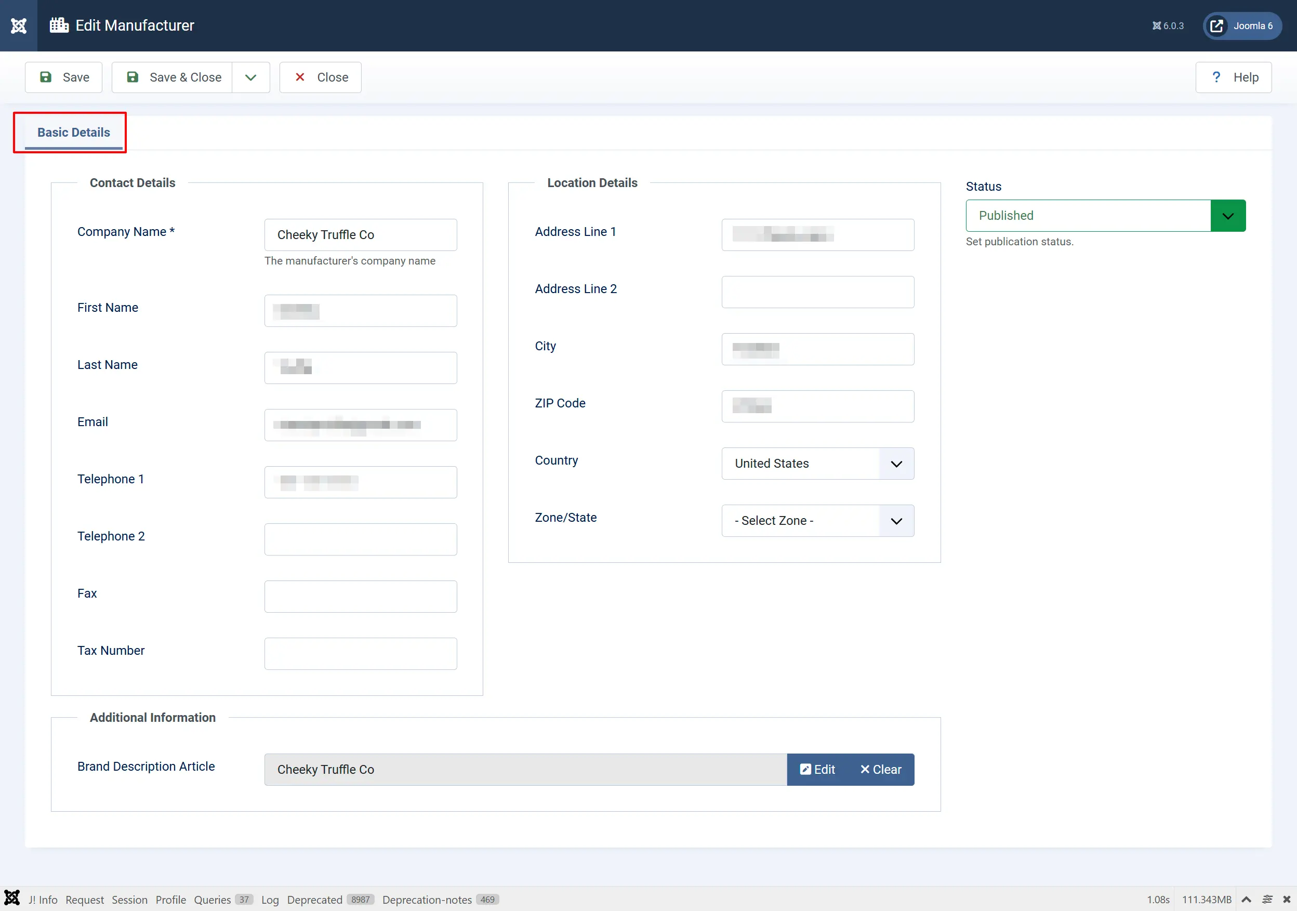Click the Telephone 1 input field
The width and height of the screenshot is (1297, 911).
coord(361,482)
